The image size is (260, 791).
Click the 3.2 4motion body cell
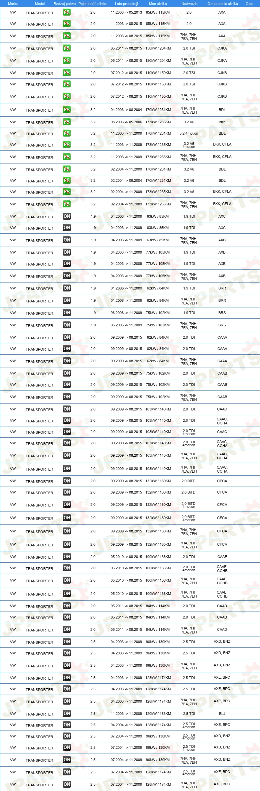click(189, 133)
